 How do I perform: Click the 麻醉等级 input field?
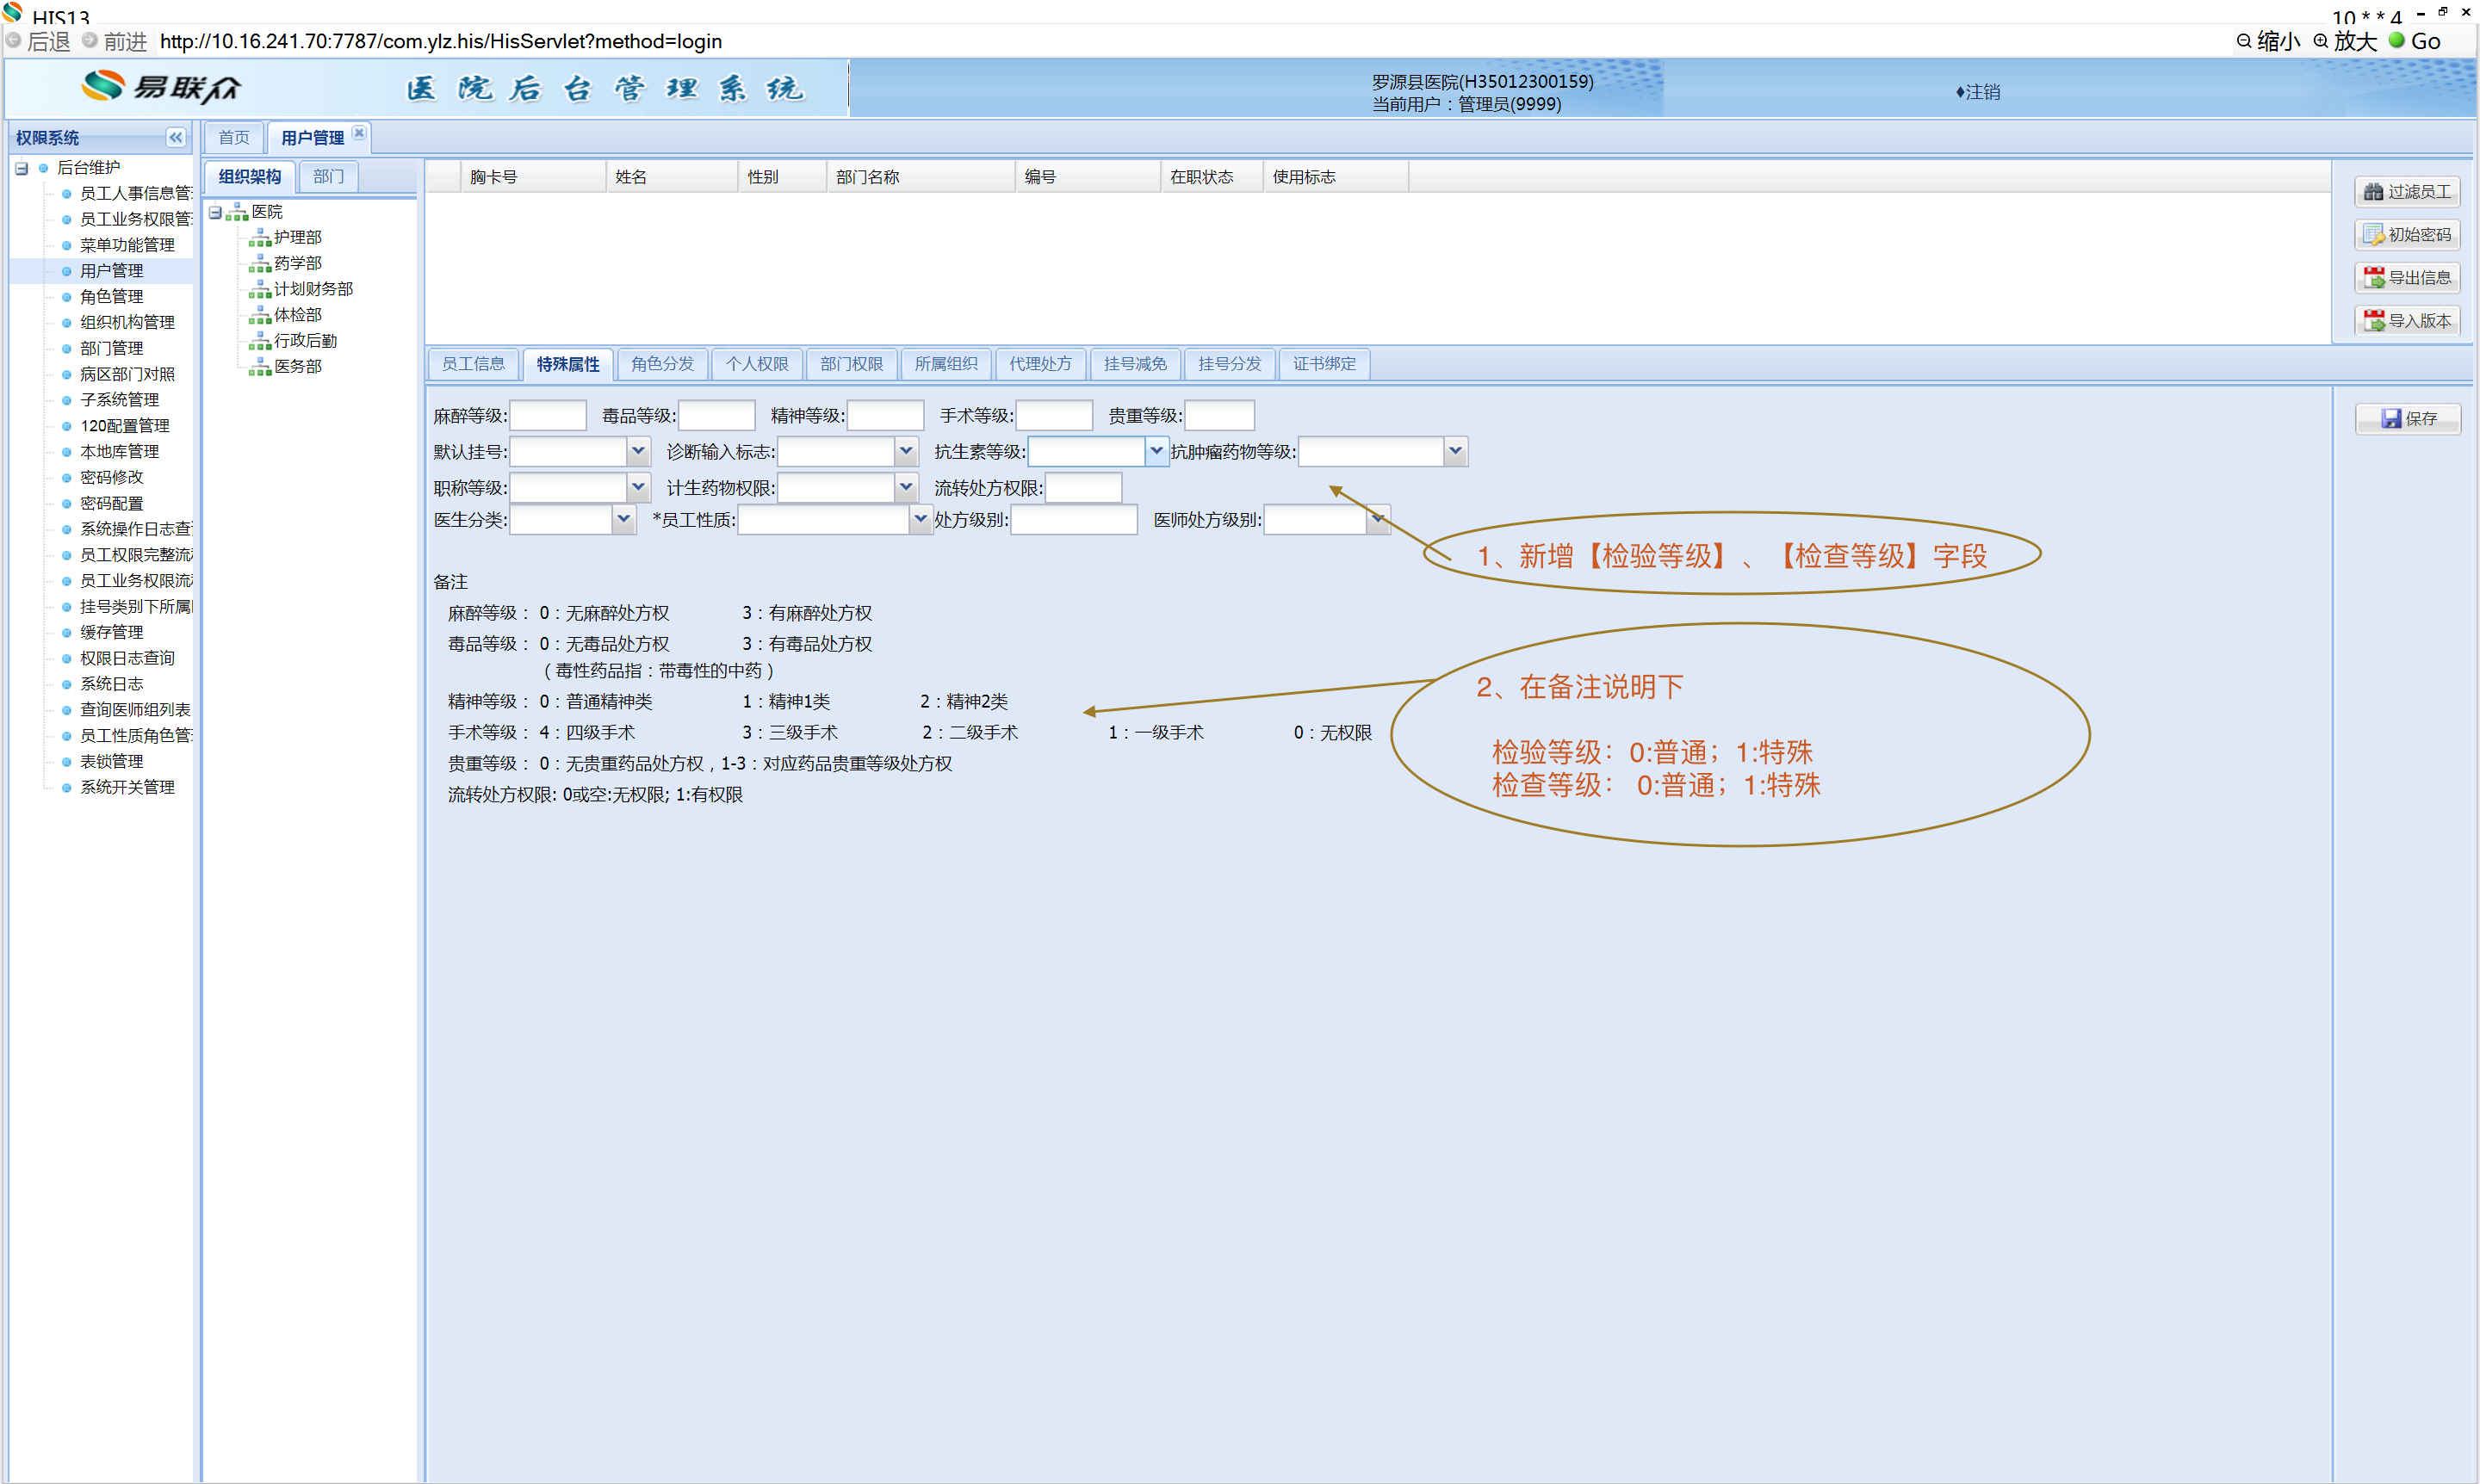pyautogui.click(x=547, y=415)
